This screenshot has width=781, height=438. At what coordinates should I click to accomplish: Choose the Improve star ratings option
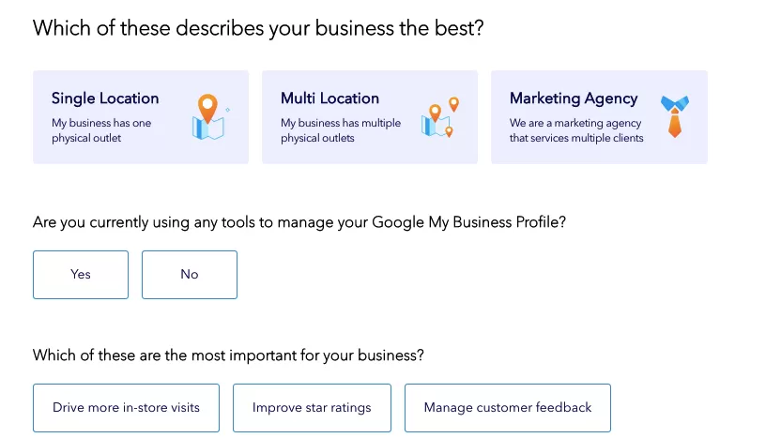(312, 408)
